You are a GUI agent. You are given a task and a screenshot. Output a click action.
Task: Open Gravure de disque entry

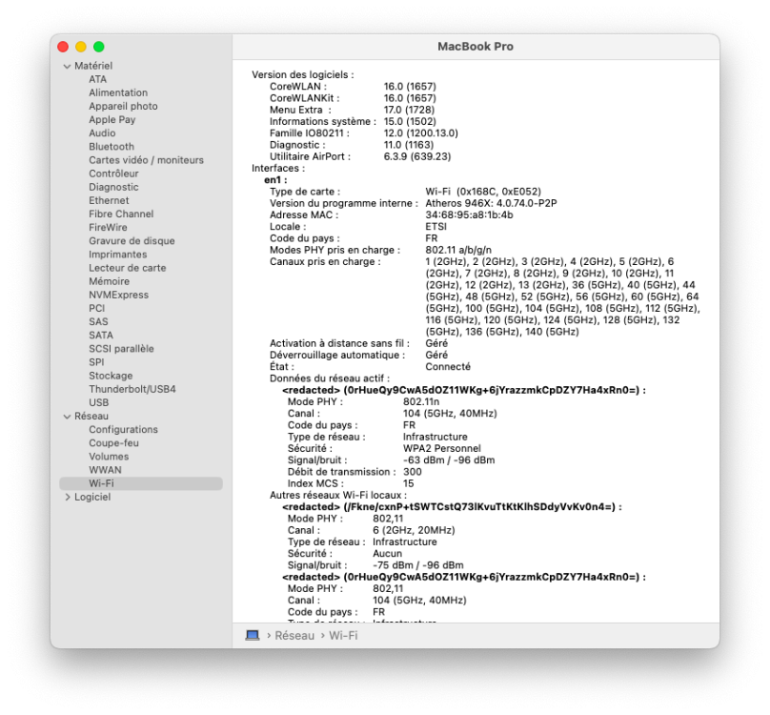(x=132, y=241)
